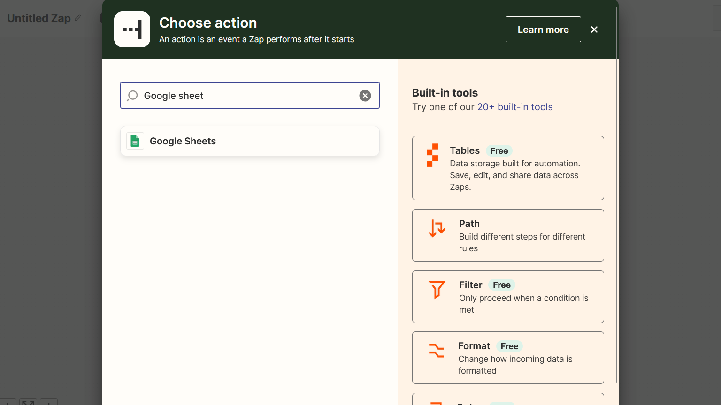The height and width of the screenshot is (405, 721).
Task: Pick the Path tool description text
Action: tap(522, 242)
